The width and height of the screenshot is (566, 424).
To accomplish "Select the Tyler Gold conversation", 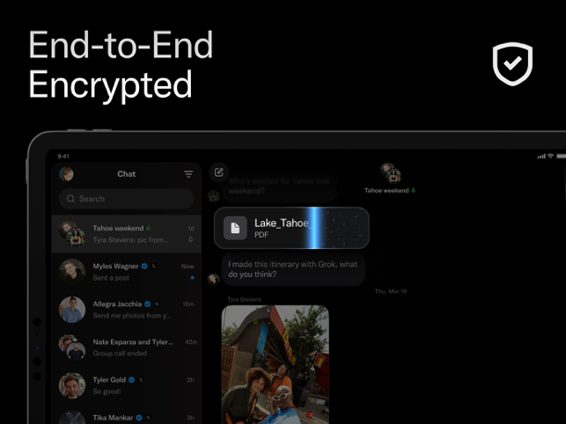I will [127, 385].
